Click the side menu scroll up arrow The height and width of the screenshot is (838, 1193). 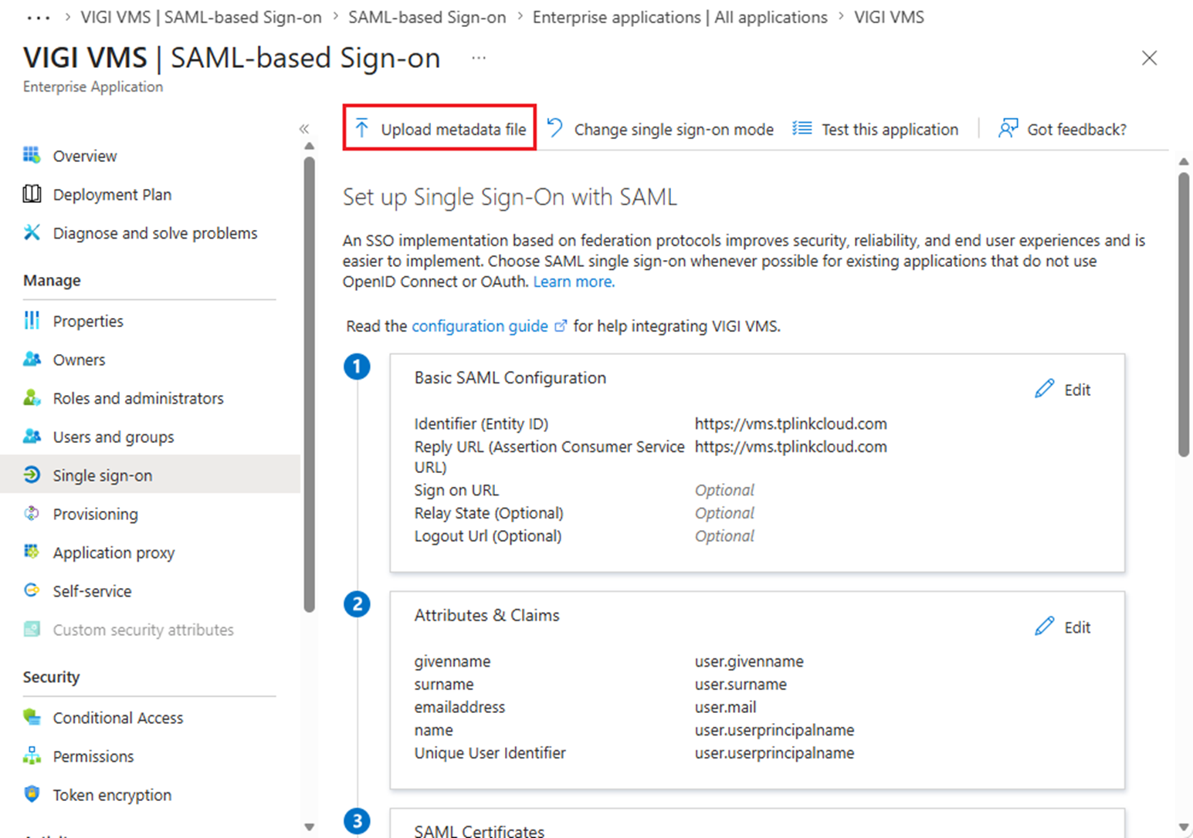pyautogui.click(x=310, y=146)
